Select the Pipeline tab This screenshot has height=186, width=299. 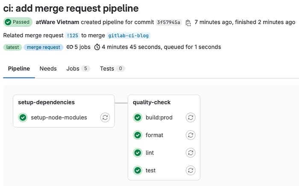19,68
